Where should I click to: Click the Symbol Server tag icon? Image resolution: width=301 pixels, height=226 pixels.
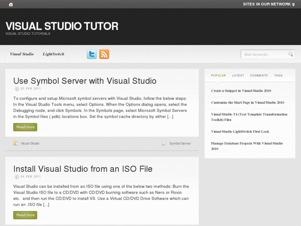click(164, 143)
